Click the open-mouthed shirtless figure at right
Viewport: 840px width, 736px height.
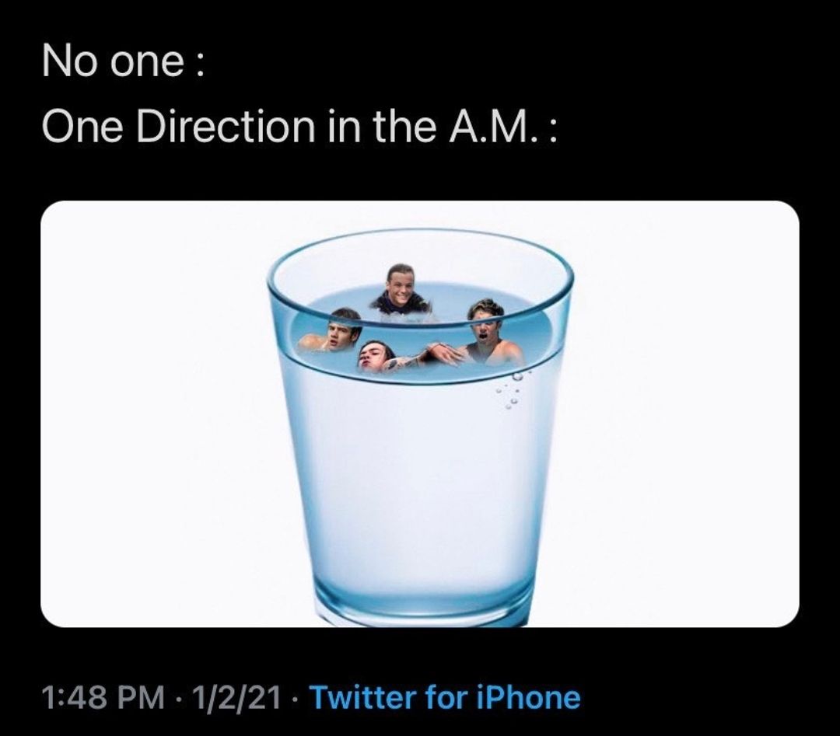(490, 332)
